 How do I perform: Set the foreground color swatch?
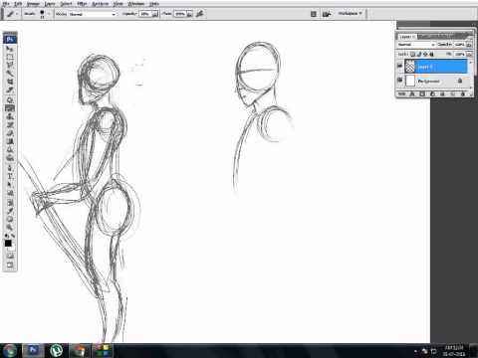[8, 244]
